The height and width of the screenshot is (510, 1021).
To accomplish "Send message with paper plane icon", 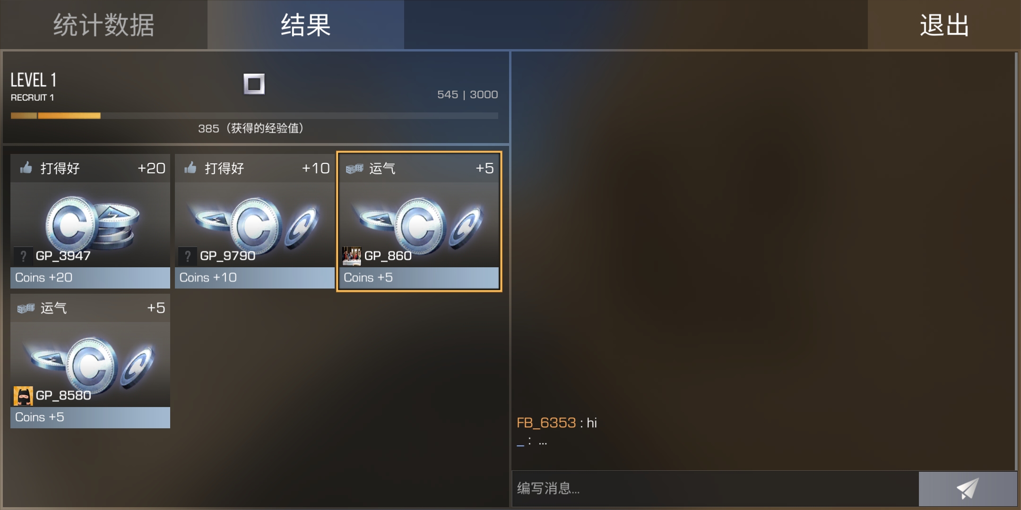I will point(968,488).
